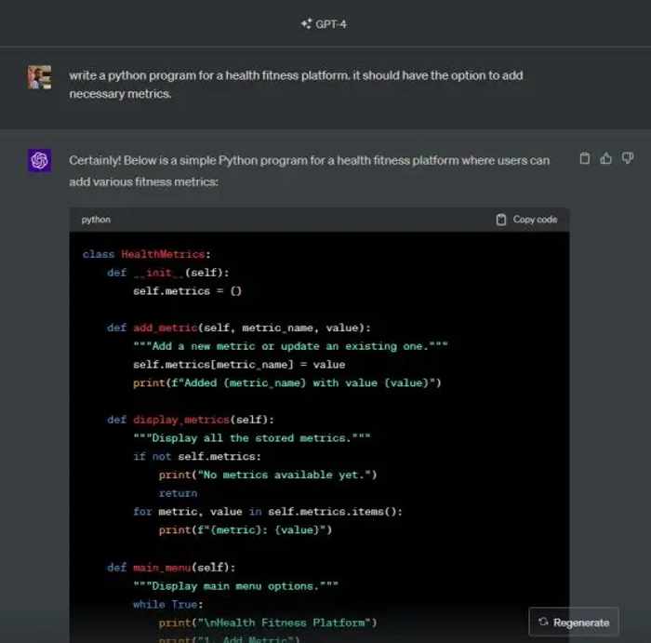This screenshot has width=651, height=643.
Task: Click the 'def display_metrics(self):' line
Action: pos(191,420)
